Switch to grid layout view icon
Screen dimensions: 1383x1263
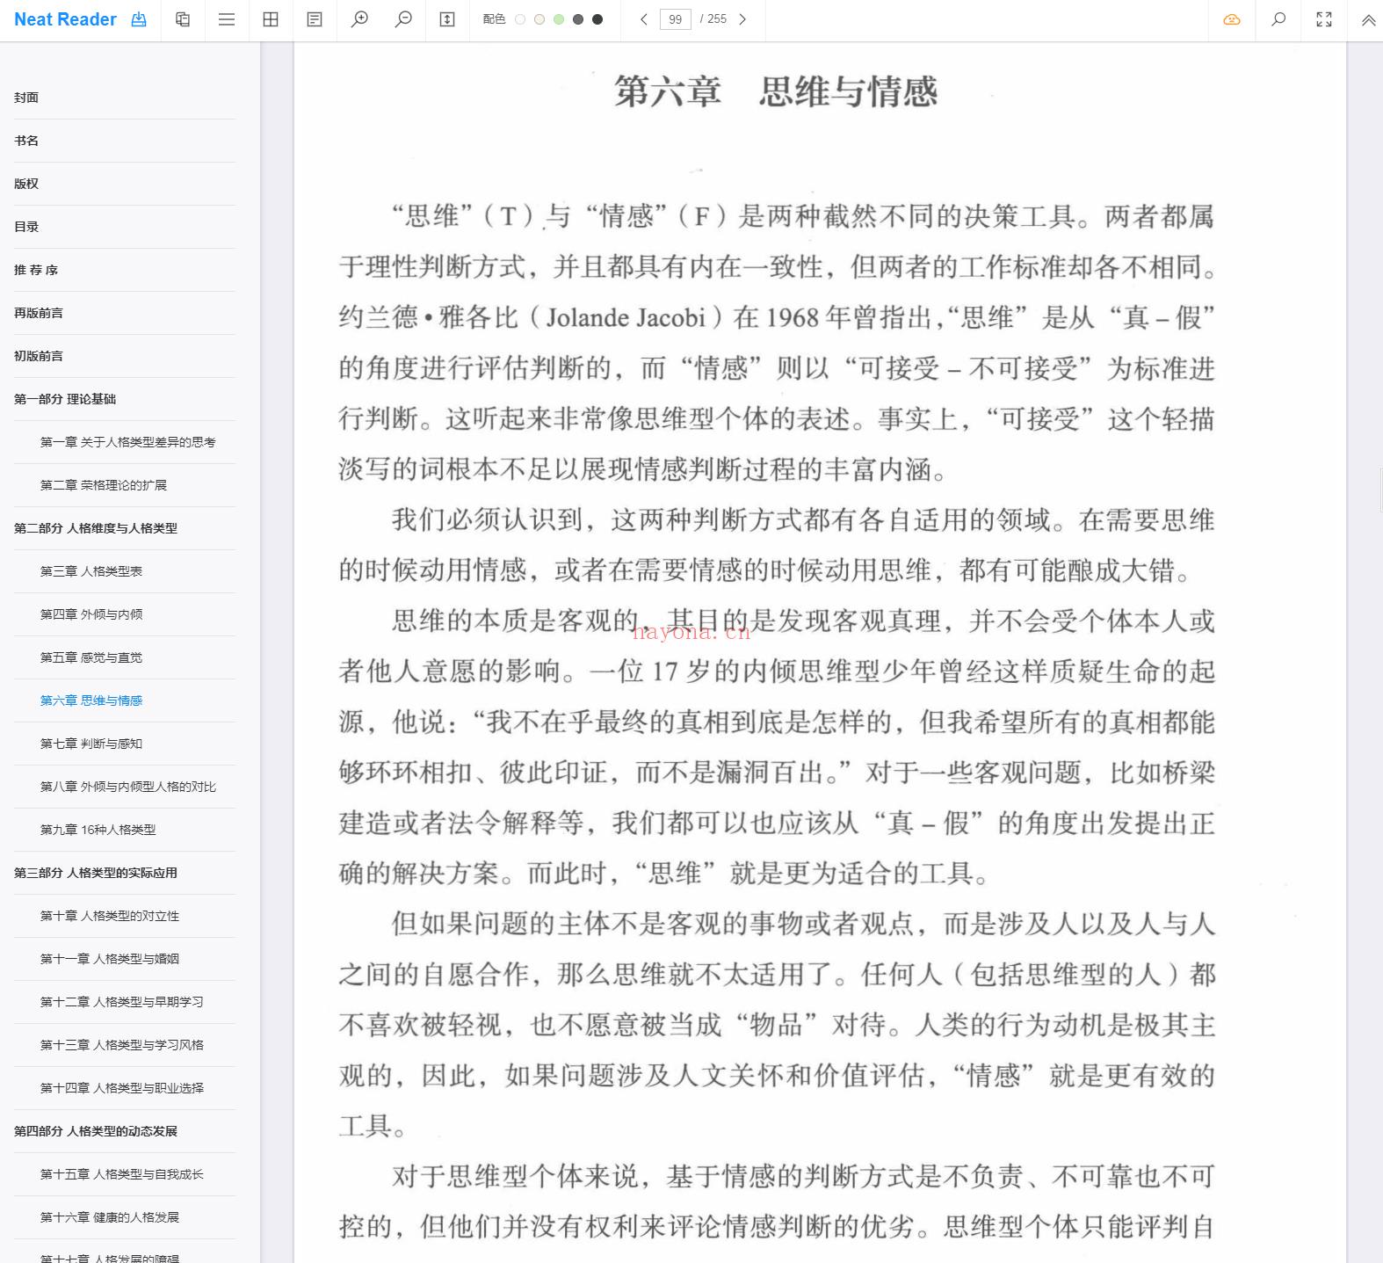(x=271, y=19)
